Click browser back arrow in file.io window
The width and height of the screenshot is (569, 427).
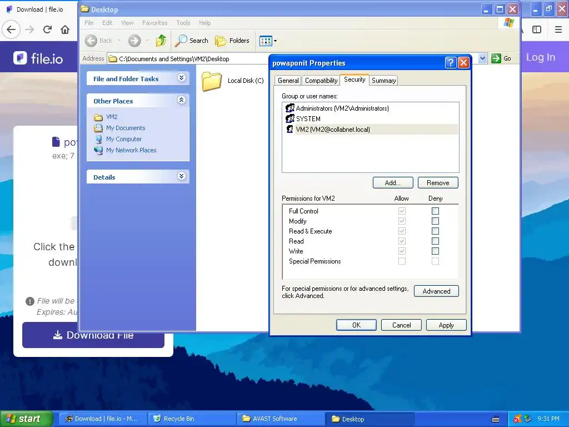[11, 29]
